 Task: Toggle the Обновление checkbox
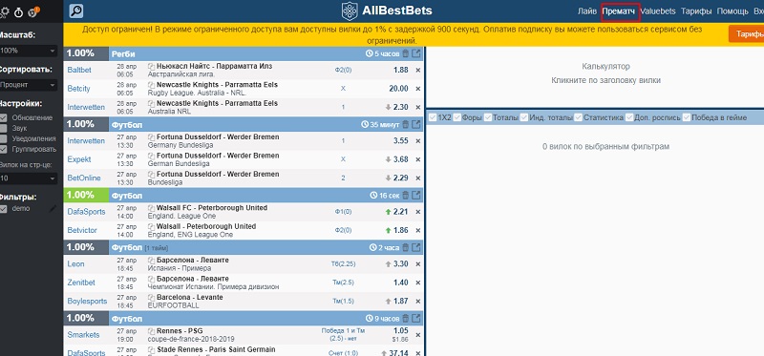click(x=4, y=117)
